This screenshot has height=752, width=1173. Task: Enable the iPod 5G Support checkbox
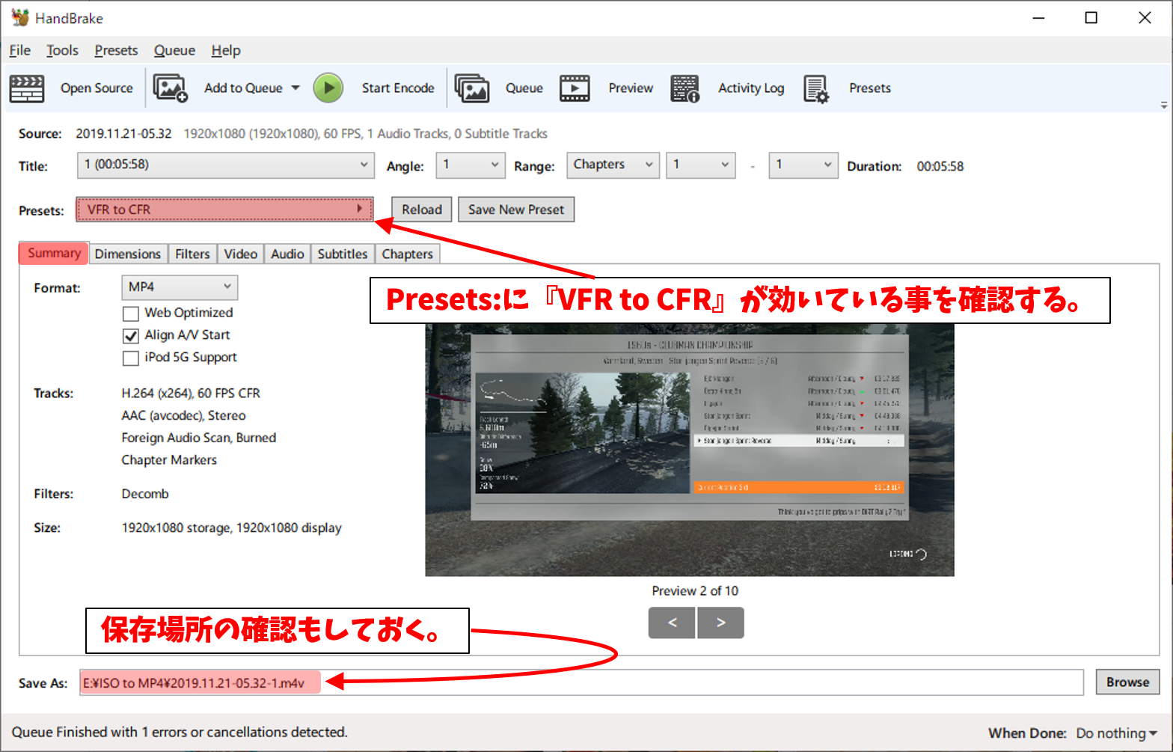pos(131,358)
